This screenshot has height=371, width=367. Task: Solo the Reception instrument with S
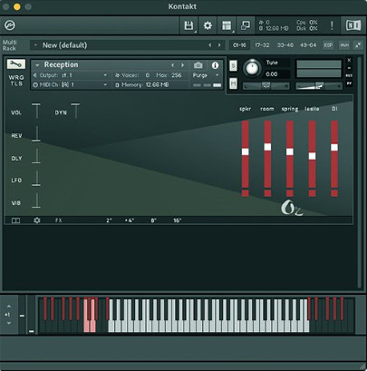(233, 65)
